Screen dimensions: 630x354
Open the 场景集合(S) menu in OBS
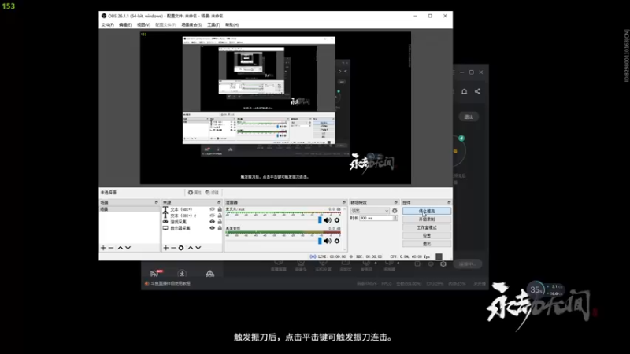coord(191,25)
